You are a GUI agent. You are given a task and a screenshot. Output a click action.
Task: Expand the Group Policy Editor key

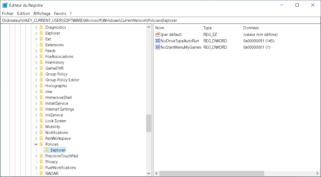tap(36, 80)
